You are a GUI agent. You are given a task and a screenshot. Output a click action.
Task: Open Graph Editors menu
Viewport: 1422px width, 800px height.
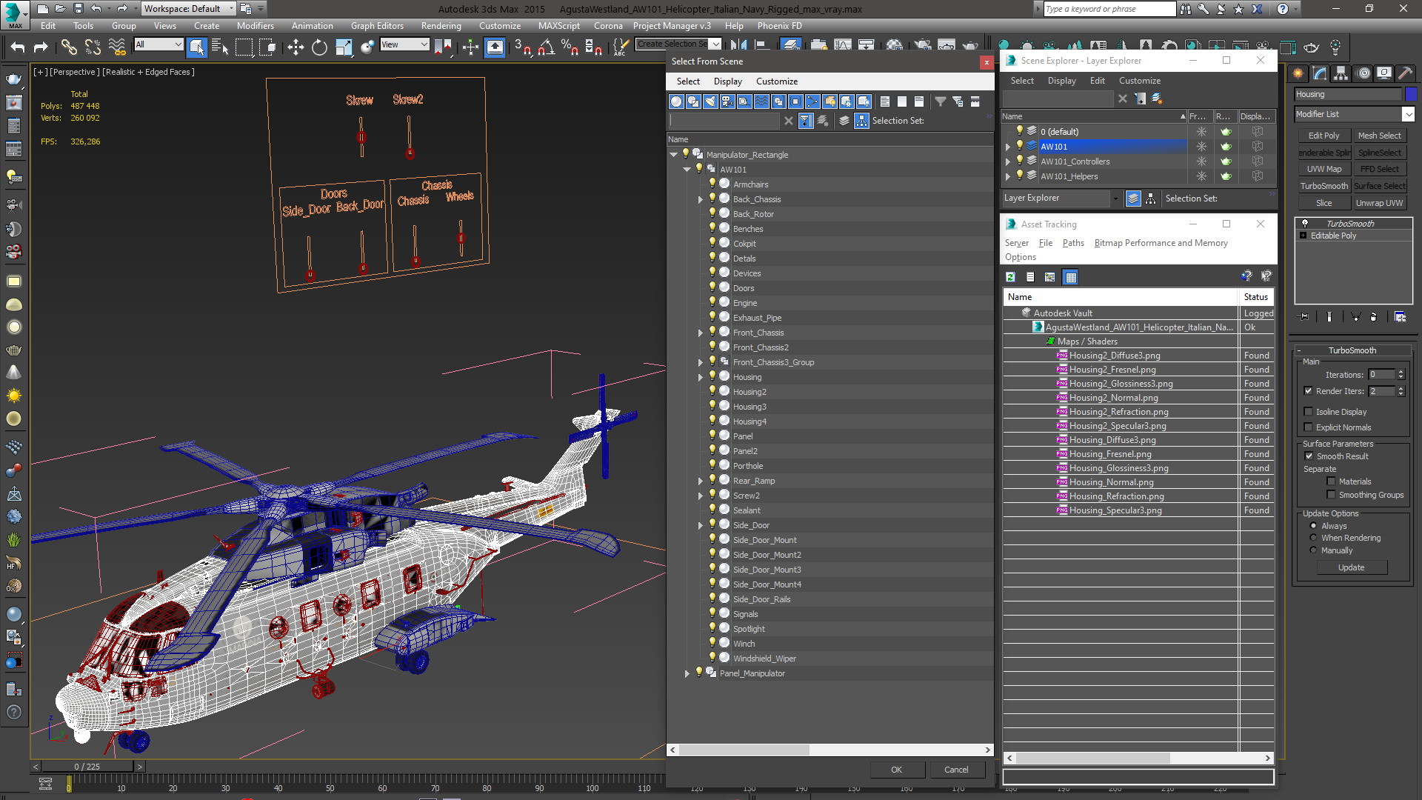pos(377,25)
